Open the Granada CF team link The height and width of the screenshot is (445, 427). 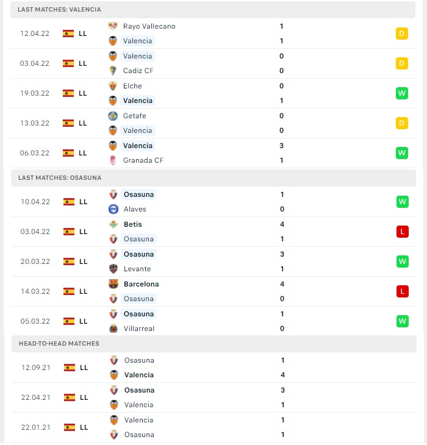coord(143,160)
